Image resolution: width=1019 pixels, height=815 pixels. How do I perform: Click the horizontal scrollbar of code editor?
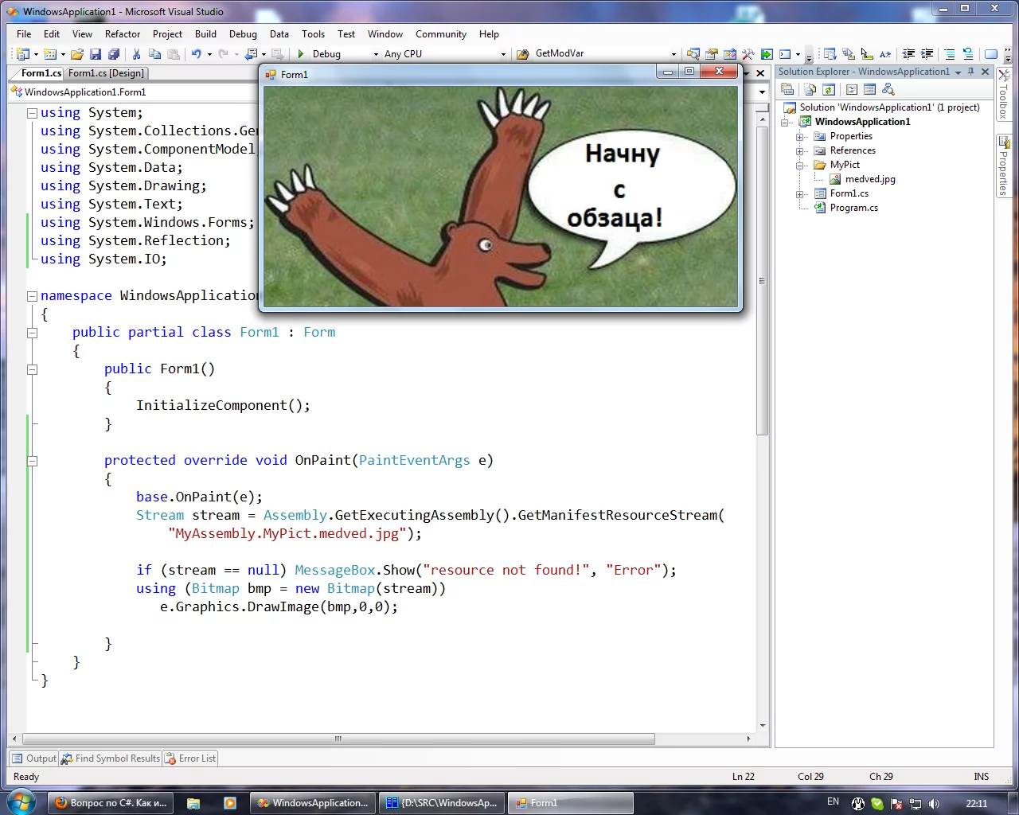coord(338,739)
